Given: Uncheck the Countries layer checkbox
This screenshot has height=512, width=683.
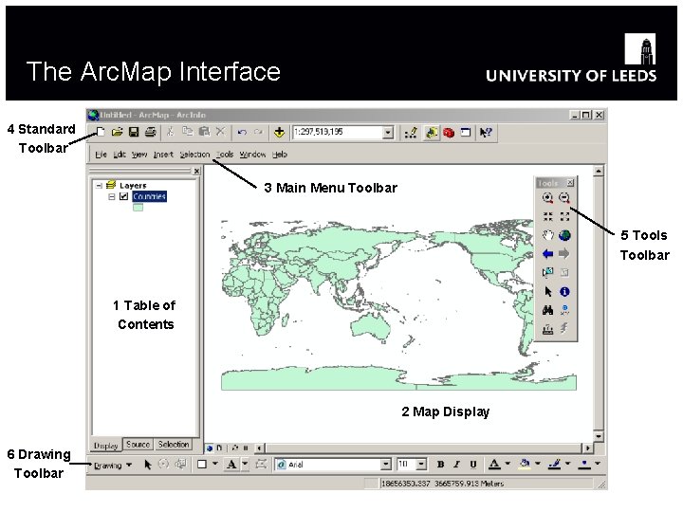Looking at the screenshot, I should [x=123, y=196].
